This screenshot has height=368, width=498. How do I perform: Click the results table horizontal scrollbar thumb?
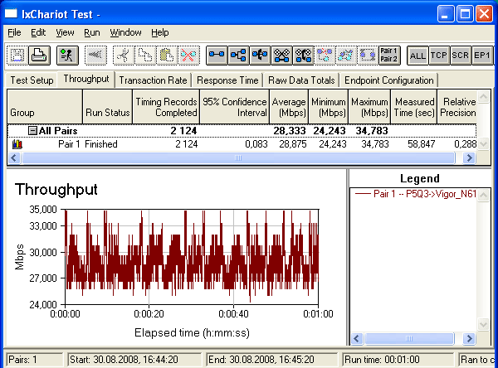(x=238, y=157)
